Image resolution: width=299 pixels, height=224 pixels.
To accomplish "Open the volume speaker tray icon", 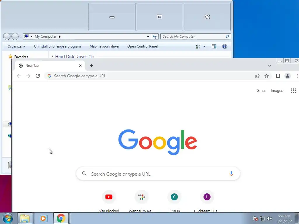I will 270,218.
